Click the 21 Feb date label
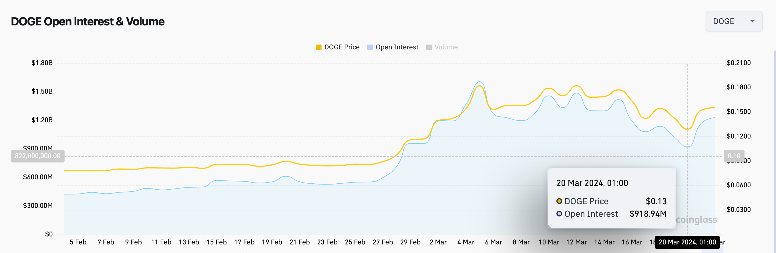Image resolution: width=776 pixels, height=253 pixels. 300,242
